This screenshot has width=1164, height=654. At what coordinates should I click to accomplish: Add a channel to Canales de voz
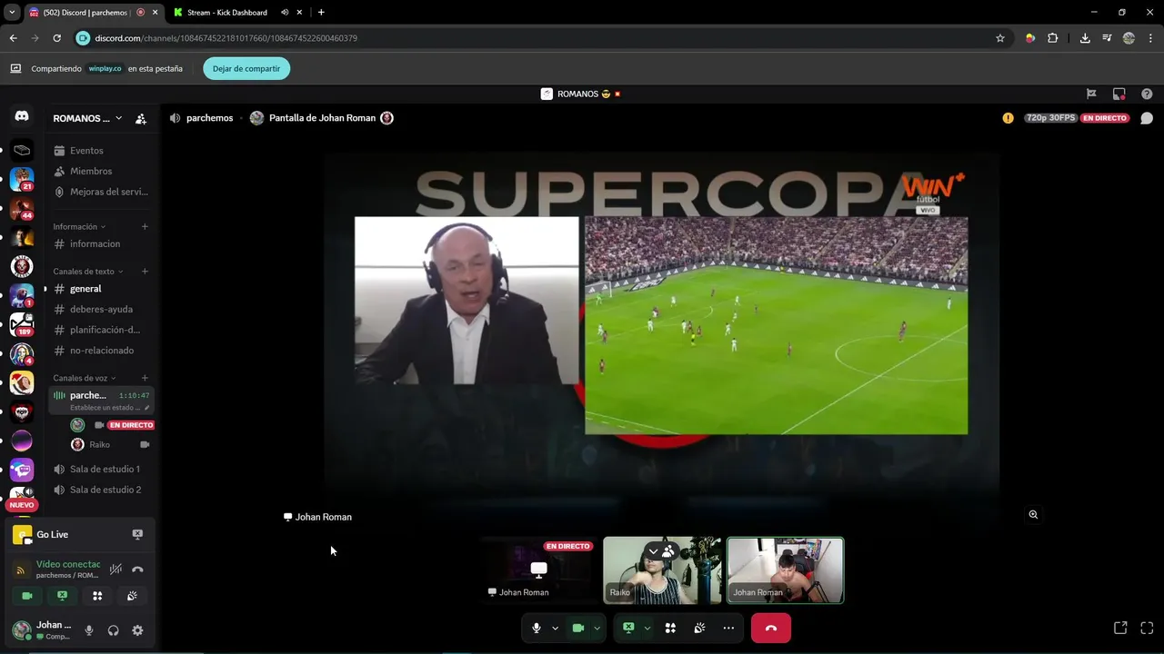[145, 378]
